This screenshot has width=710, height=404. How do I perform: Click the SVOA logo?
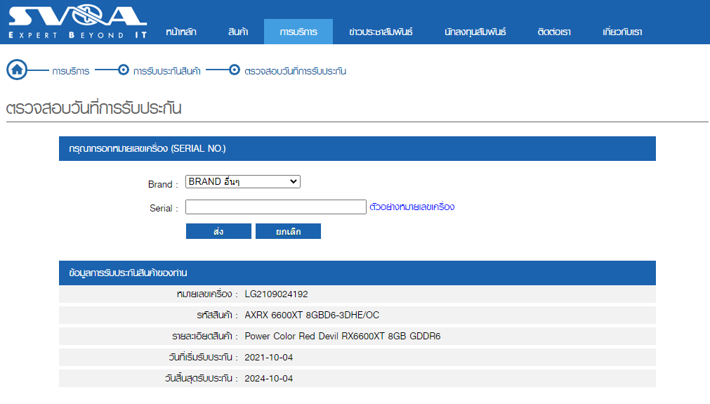pyautogui.click(x=77, y=21)
